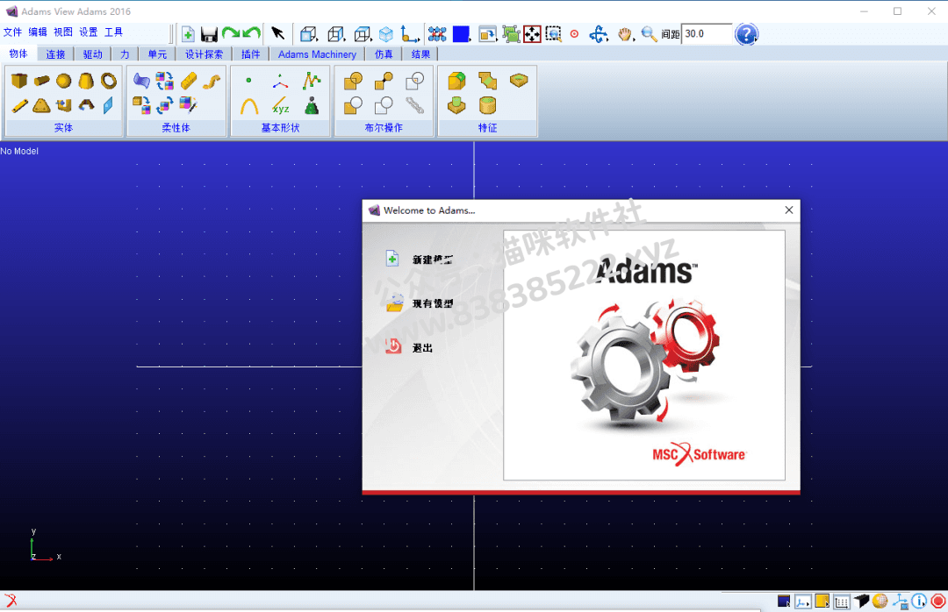The image size is (948, 612).
Task: Close the Welcome to Adams dialog
Action: [x=788, y=210]
